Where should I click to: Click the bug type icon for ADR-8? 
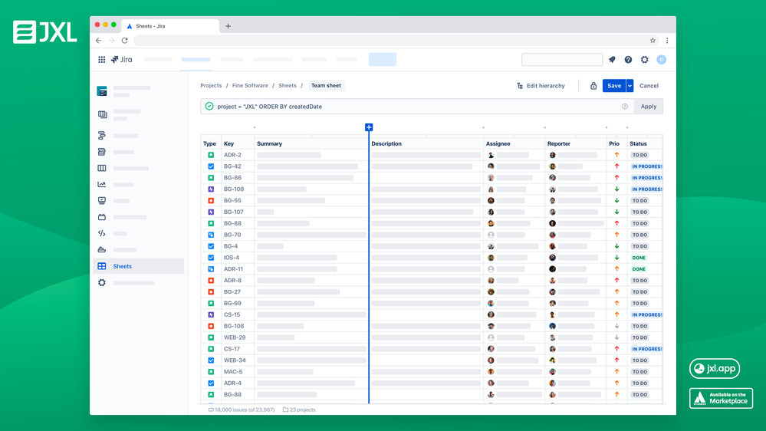click(211, 281)
